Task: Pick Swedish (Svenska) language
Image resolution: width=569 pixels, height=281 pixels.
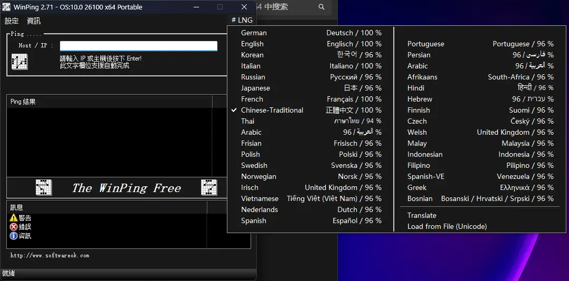Action: 311,166
